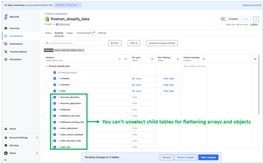Switch to the Status tab

pos(48,33)
